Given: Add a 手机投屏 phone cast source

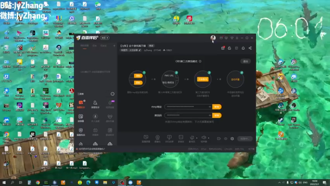Looking at the screenshot, I should [x=169, y=139].
